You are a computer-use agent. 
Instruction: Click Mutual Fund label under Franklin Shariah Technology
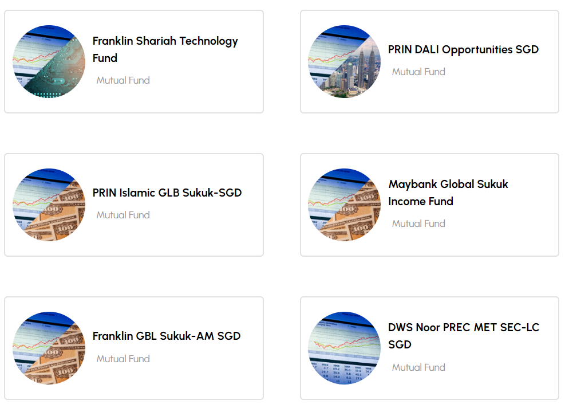123,80
